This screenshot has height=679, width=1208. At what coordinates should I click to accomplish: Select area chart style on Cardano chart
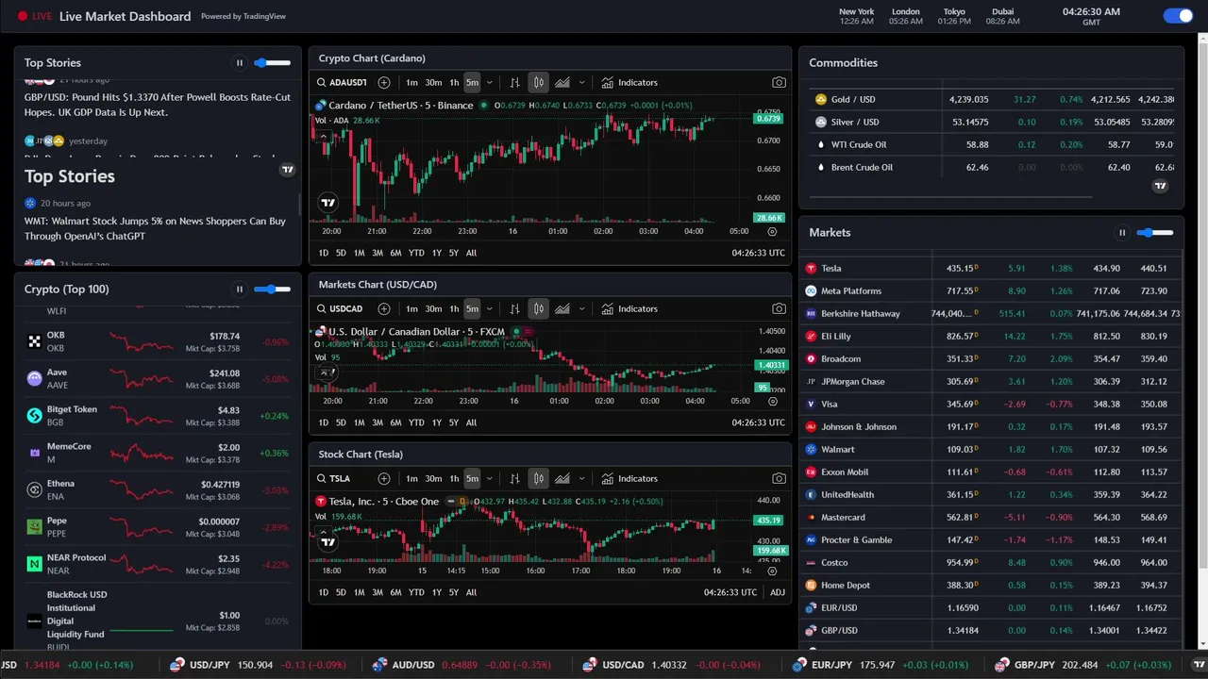pyautogui.click(x=562, y=83)
